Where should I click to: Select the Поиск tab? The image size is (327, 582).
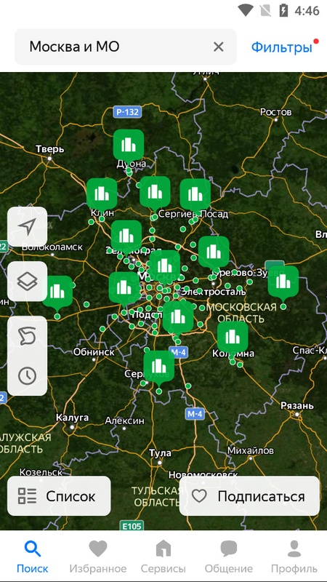coord(33,556)
